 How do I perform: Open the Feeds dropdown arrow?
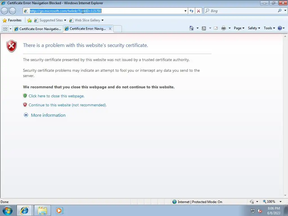pyautogui.click(x=210, y=28)
